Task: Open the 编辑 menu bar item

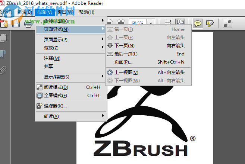Action: [x=25, y=12]
